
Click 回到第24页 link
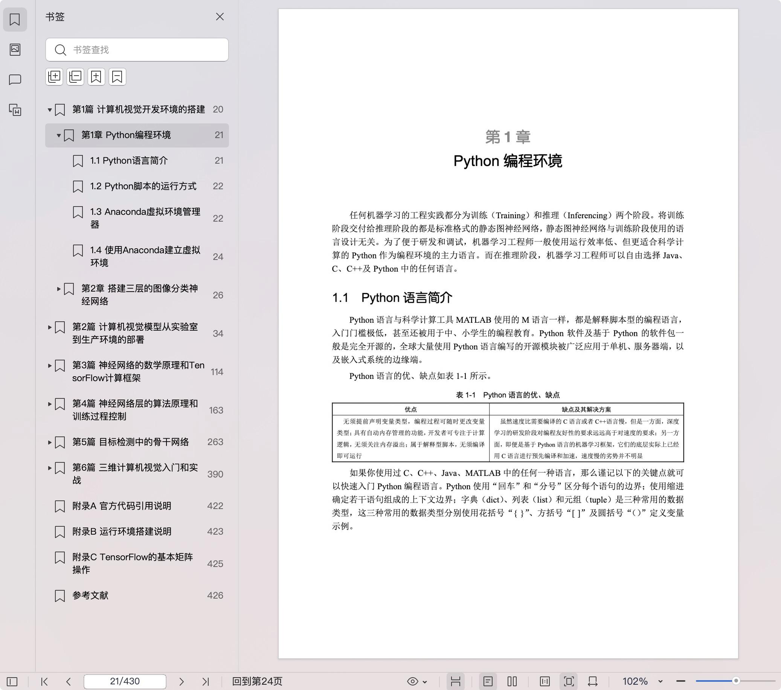tap(257, 682)
